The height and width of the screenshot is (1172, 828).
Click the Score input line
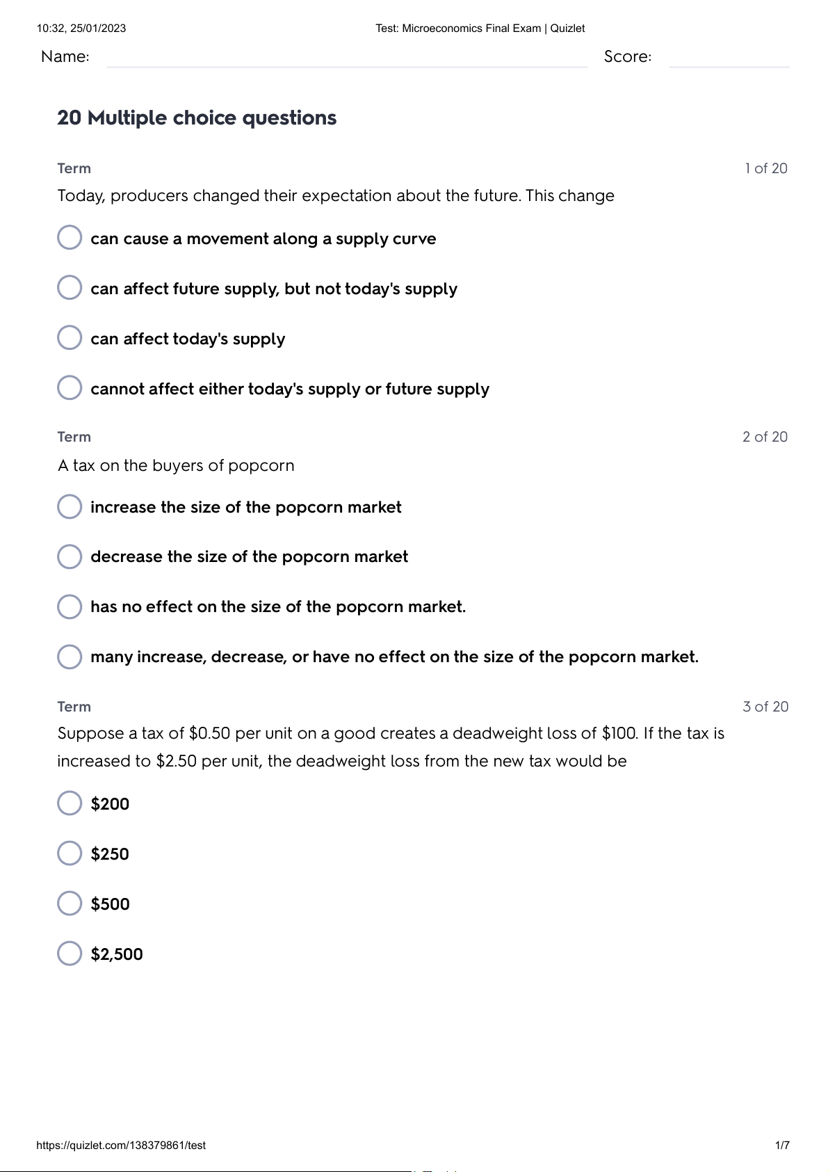click(x=729, y=58)
